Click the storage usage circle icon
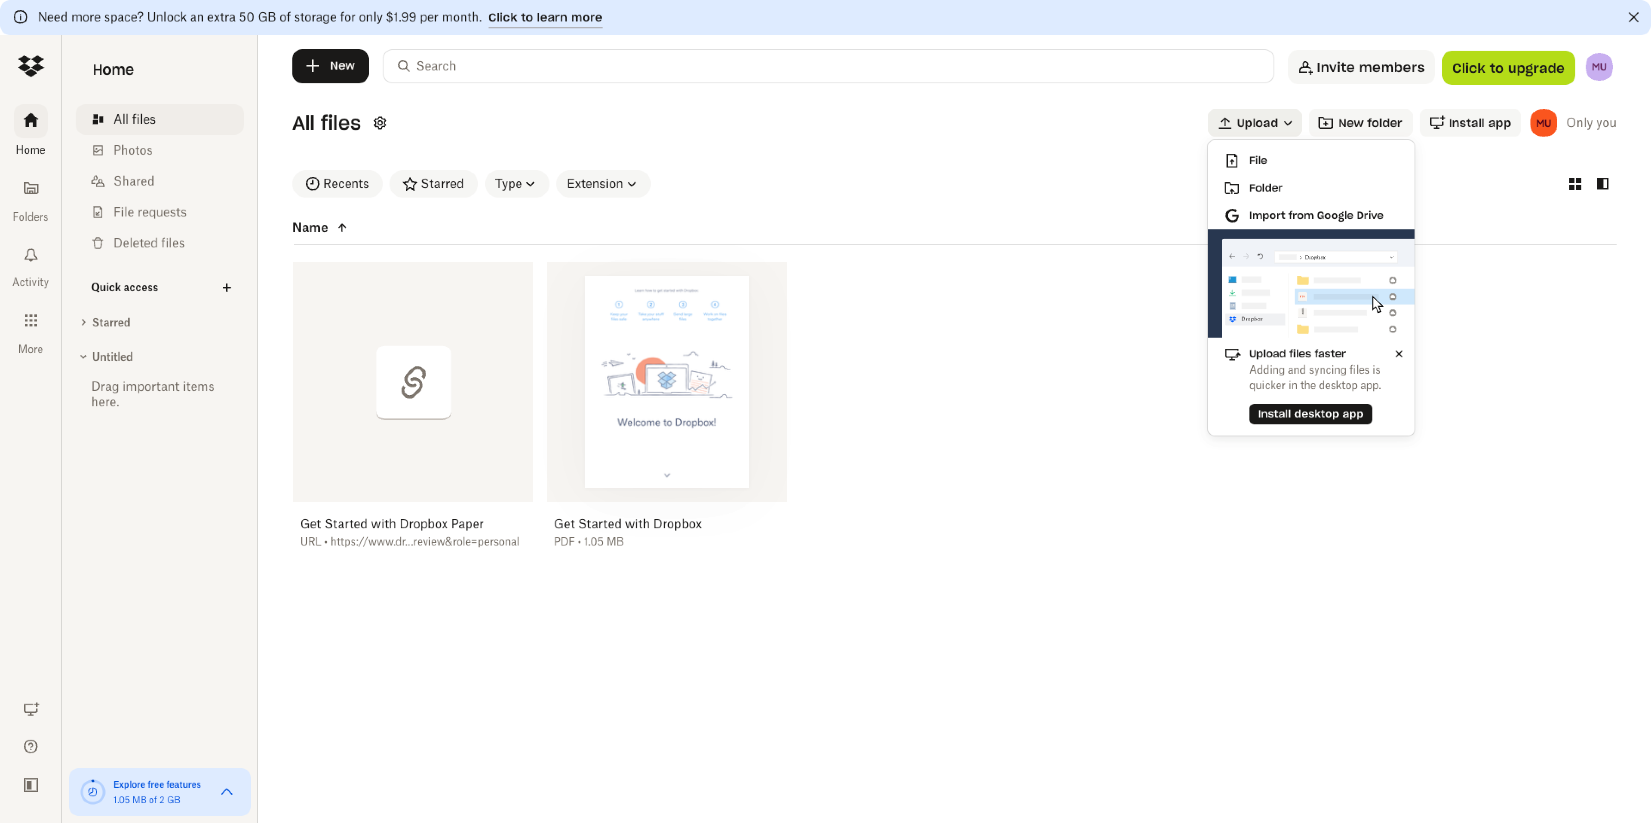Screen dimensions: 1651x823 point(93,792)
